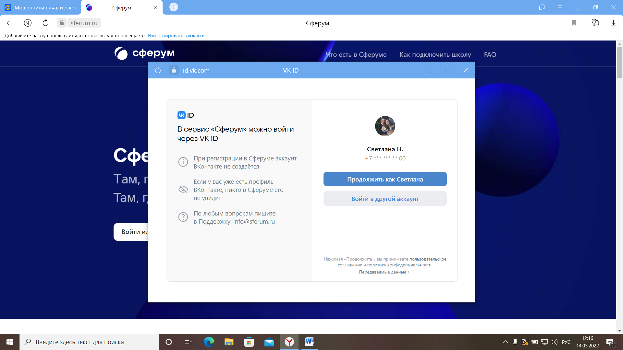Image resolution: width=623 pixels, height=350 pixels.
Task: Open Как подключить школу menu item
Action: [435, 54]
